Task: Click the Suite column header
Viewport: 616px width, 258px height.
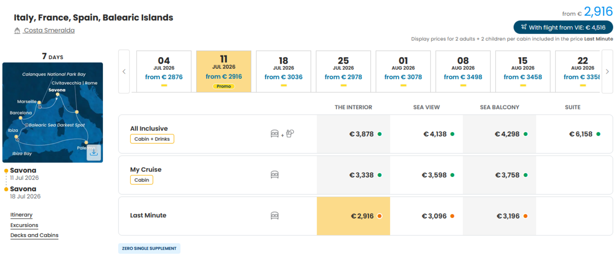Action: (x=573, y=107)
